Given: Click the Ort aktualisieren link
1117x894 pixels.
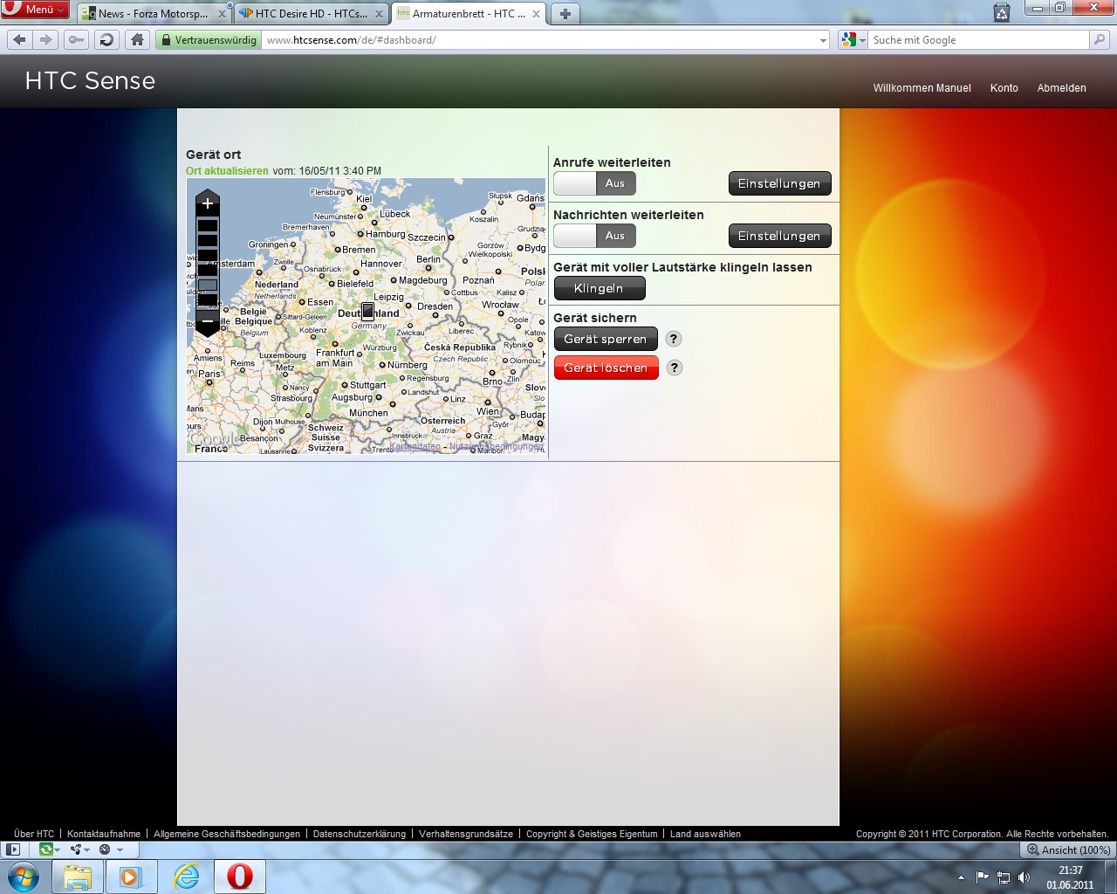Looking at the screenshot, I should click(227, 171).
